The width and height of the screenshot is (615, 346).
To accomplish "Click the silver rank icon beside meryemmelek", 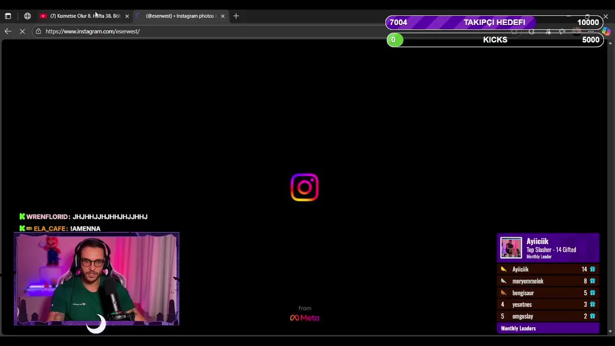I will [504, 281].
